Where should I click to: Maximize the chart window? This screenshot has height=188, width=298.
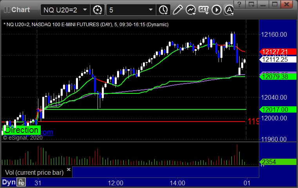275,4
